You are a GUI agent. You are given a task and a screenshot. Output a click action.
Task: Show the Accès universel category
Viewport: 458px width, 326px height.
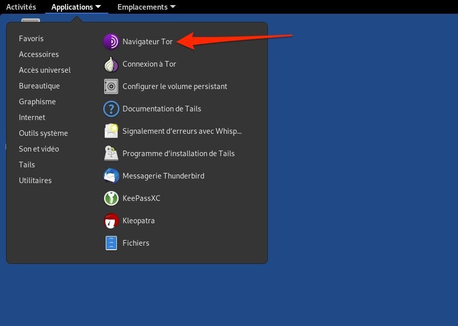(x=45, y=70)
